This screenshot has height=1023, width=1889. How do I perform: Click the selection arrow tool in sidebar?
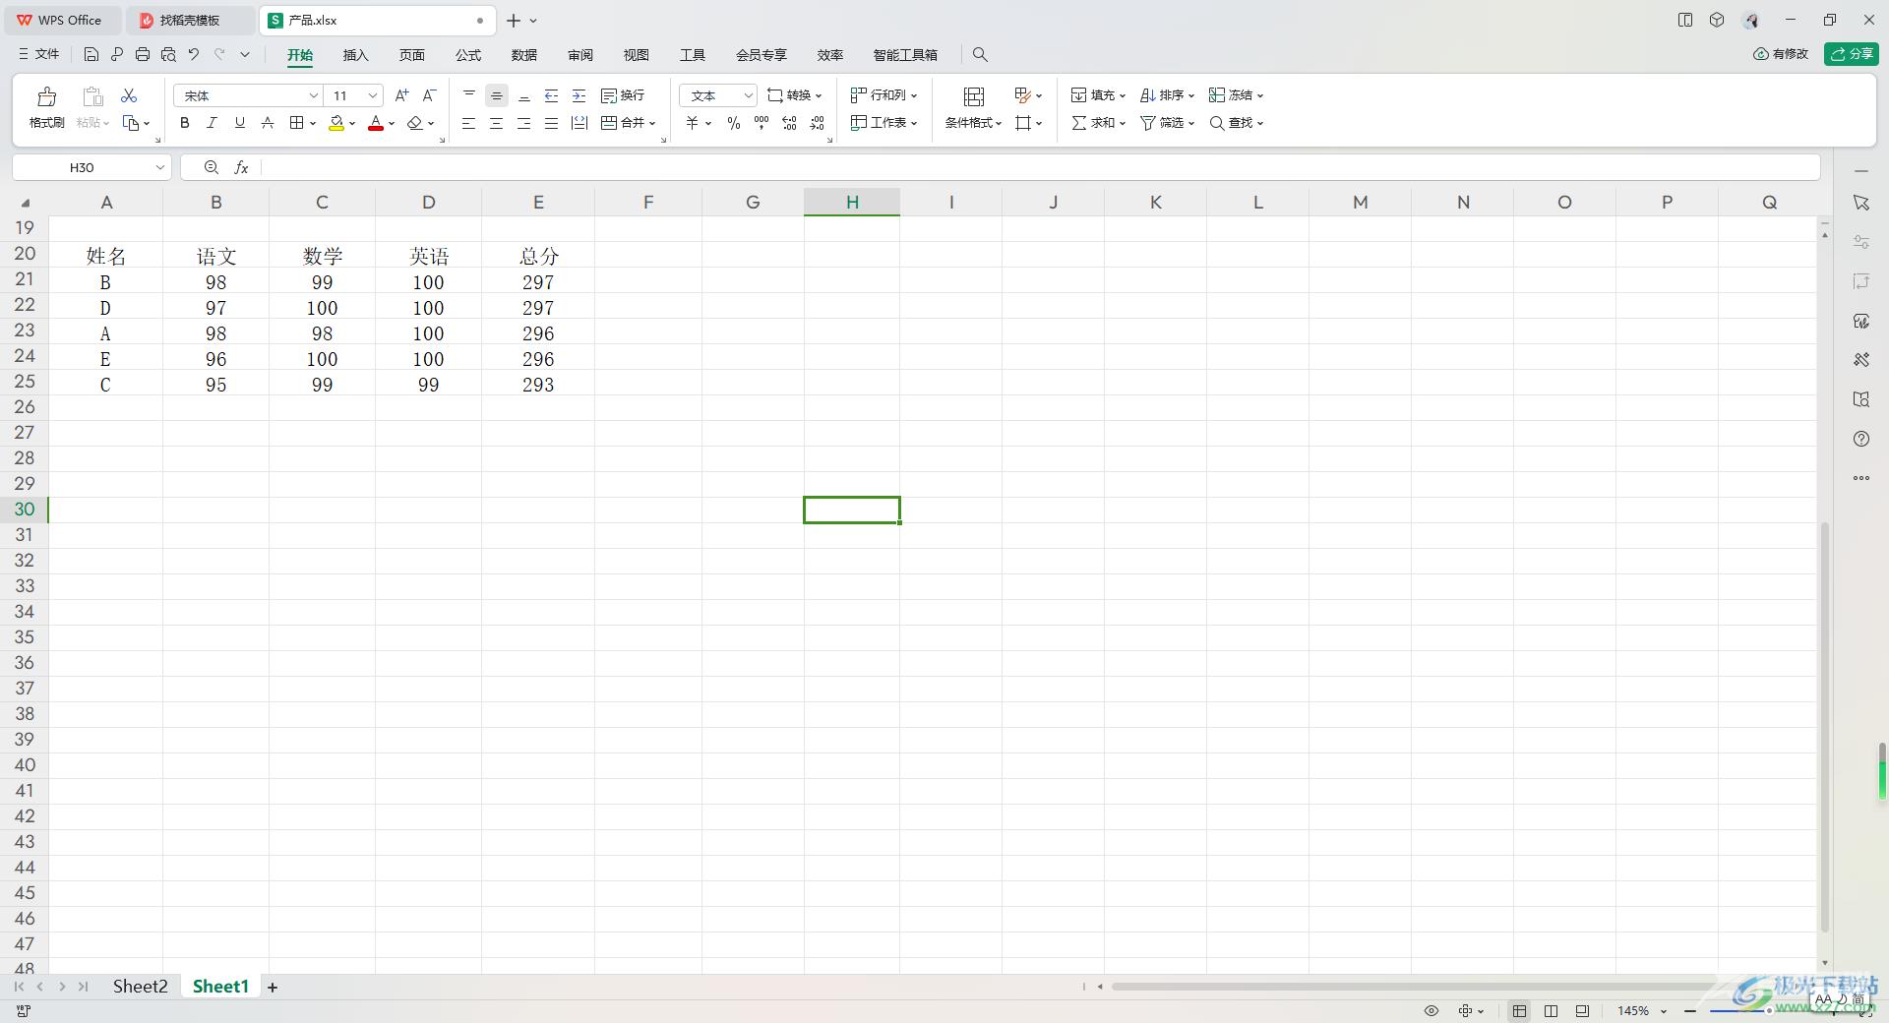point(1861,203)
